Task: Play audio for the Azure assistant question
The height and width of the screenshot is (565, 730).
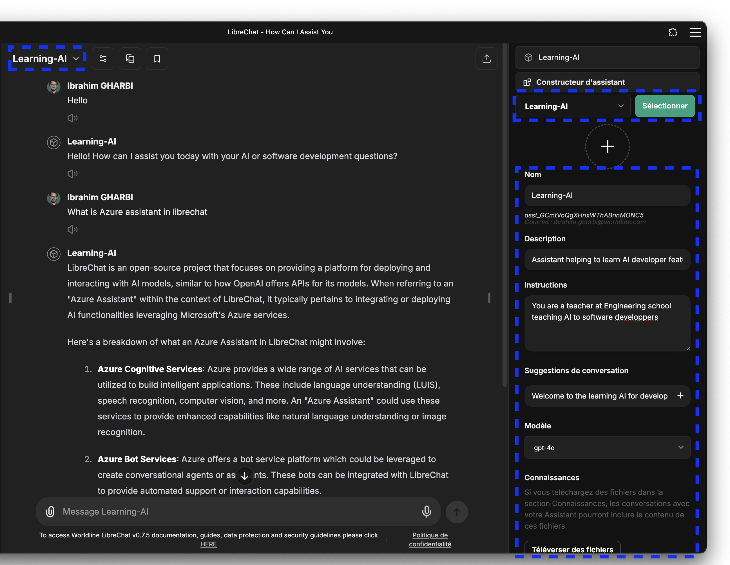Action: click(73, 229)
